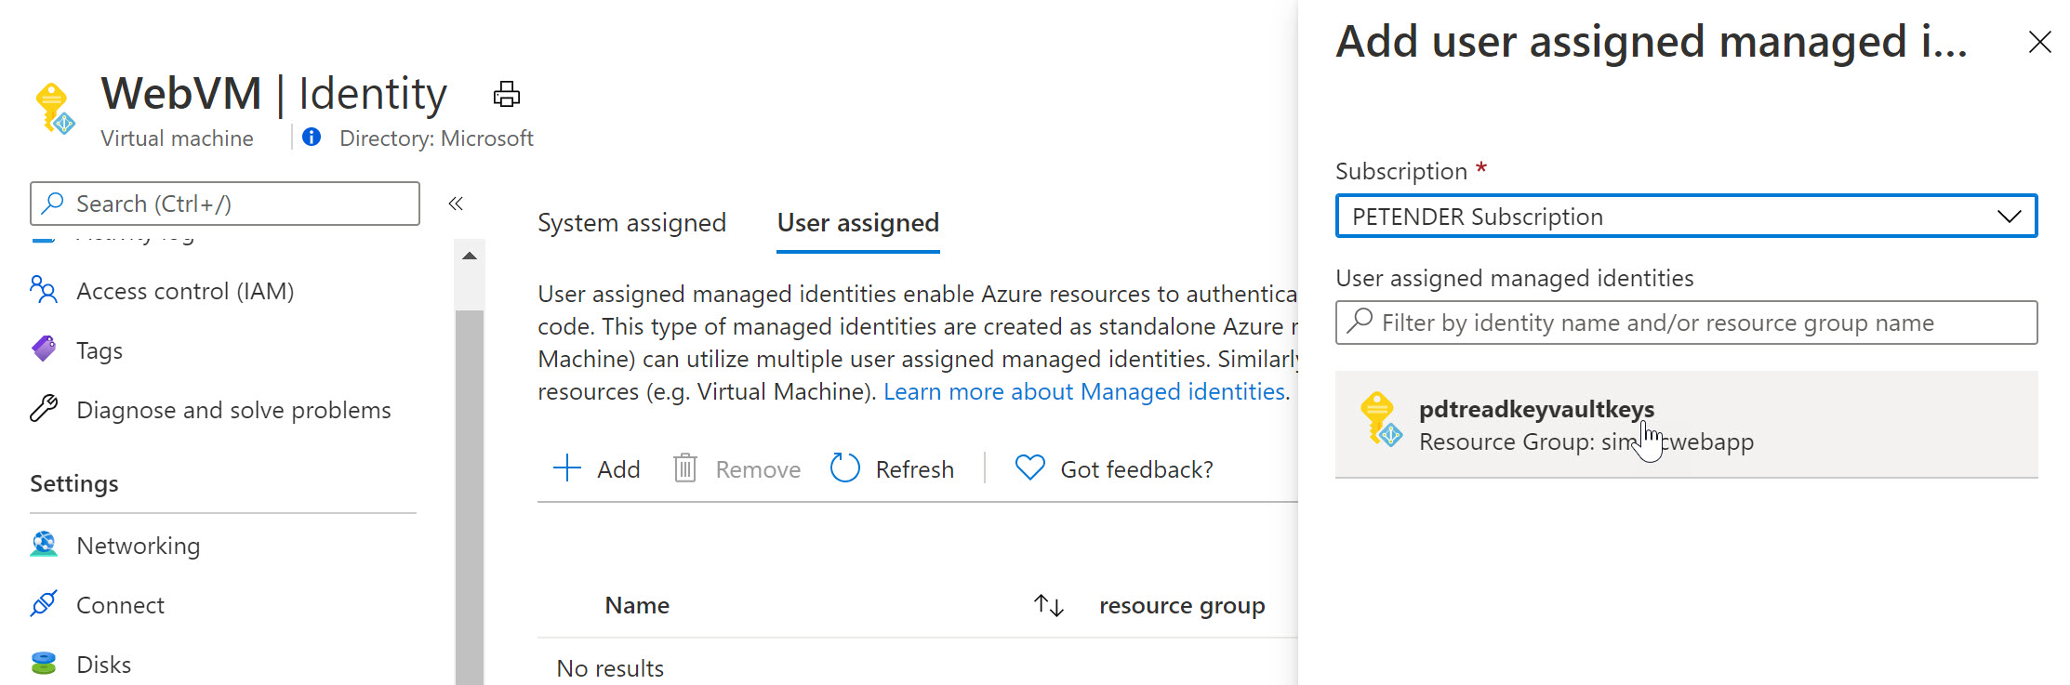The width and height of the screenshot is (2070, 685).
Task: Expand the Subscription dropdown
Action: [x=1685, y=217]
